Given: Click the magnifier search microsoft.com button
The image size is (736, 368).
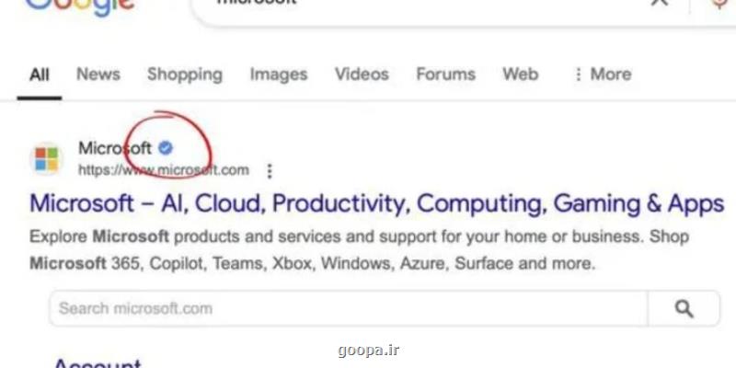Looking at the screenshot, I should (x=684, y=308).
